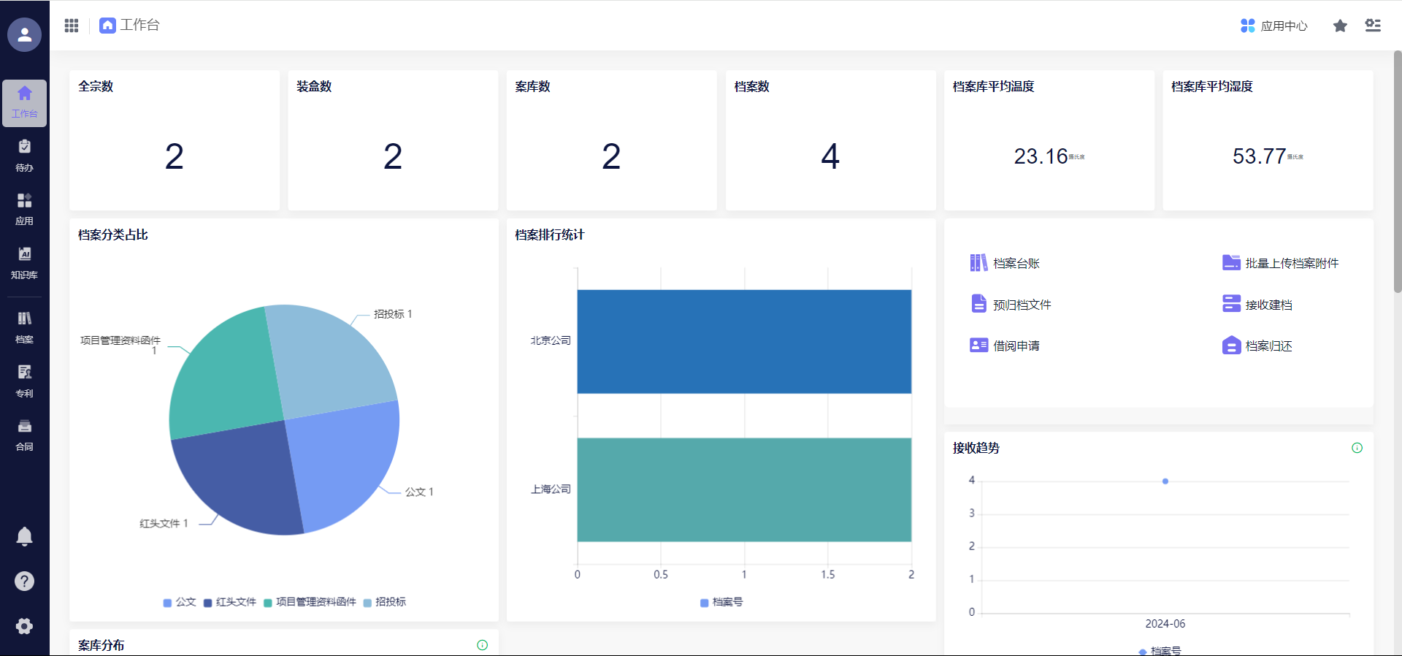Open the 档案台账 shortcut
The image size is (1402, 656).
pos(1005,263)
